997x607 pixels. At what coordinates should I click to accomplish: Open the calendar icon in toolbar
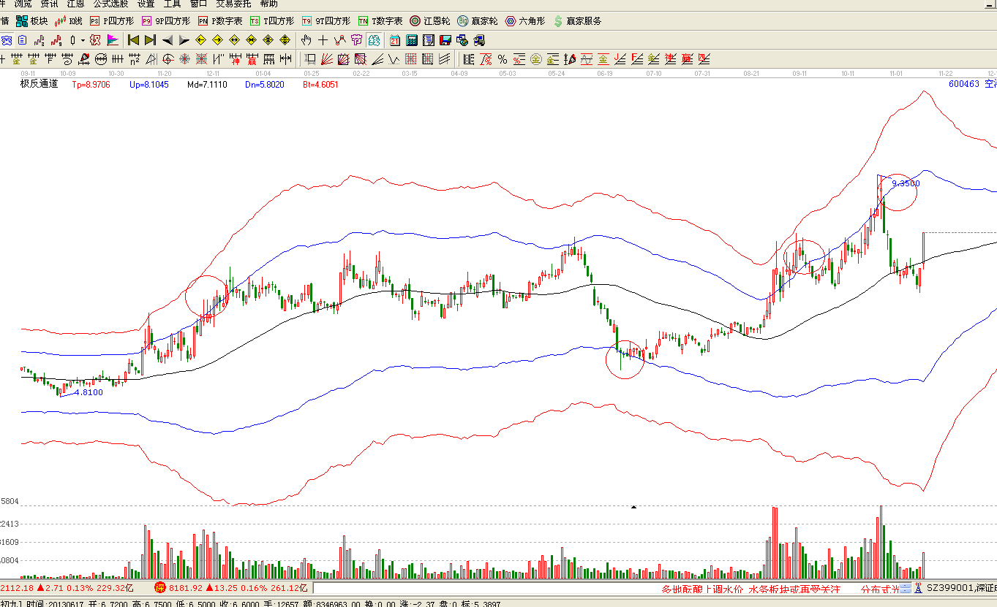coord(395,39)
